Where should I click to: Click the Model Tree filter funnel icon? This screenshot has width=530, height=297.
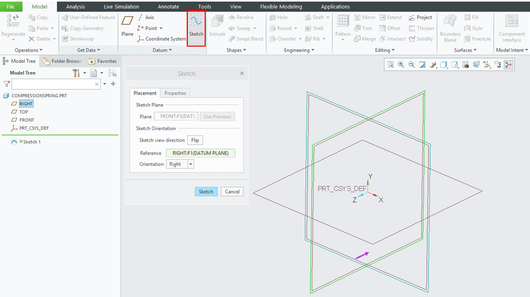6,84
